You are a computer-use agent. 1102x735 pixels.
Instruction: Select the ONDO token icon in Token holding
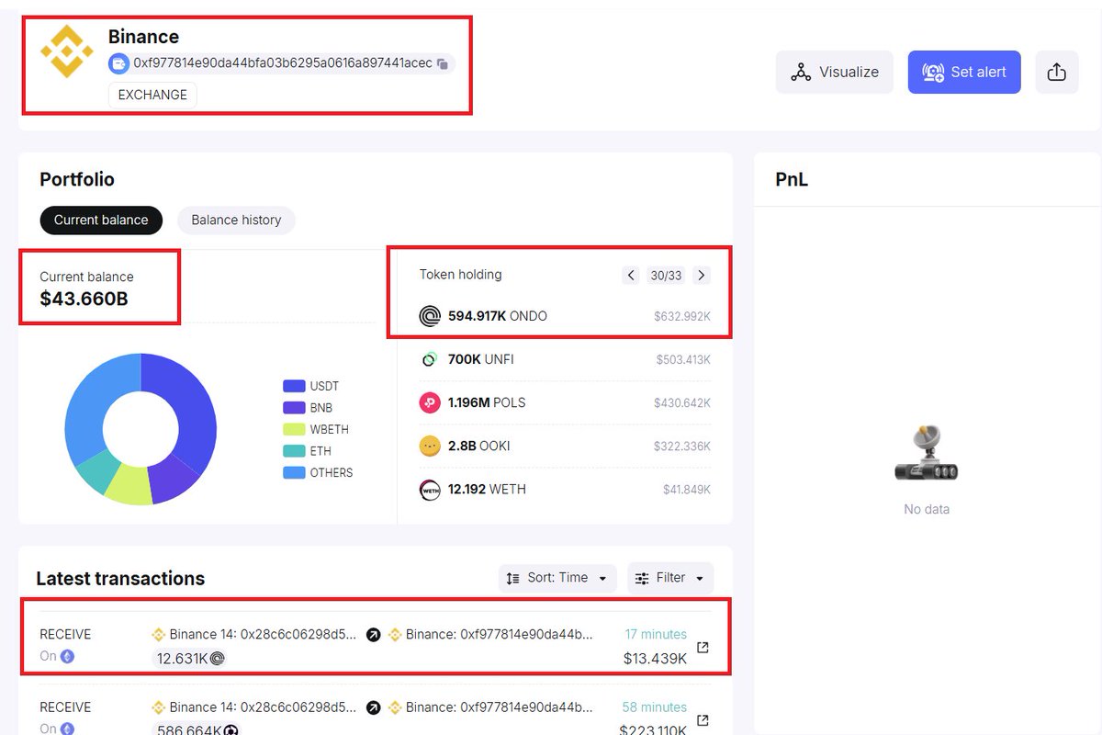[429, 315]
